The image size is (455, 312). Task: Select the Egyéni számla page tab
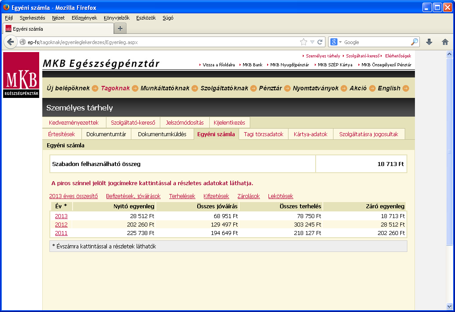216,134
